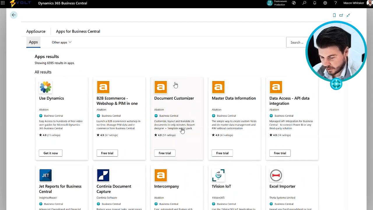Image resolution: width=373 pixels, height=210 pixels.
Task: Click 'Showing 6595 results in apps.' text
Action: (54, 63)
